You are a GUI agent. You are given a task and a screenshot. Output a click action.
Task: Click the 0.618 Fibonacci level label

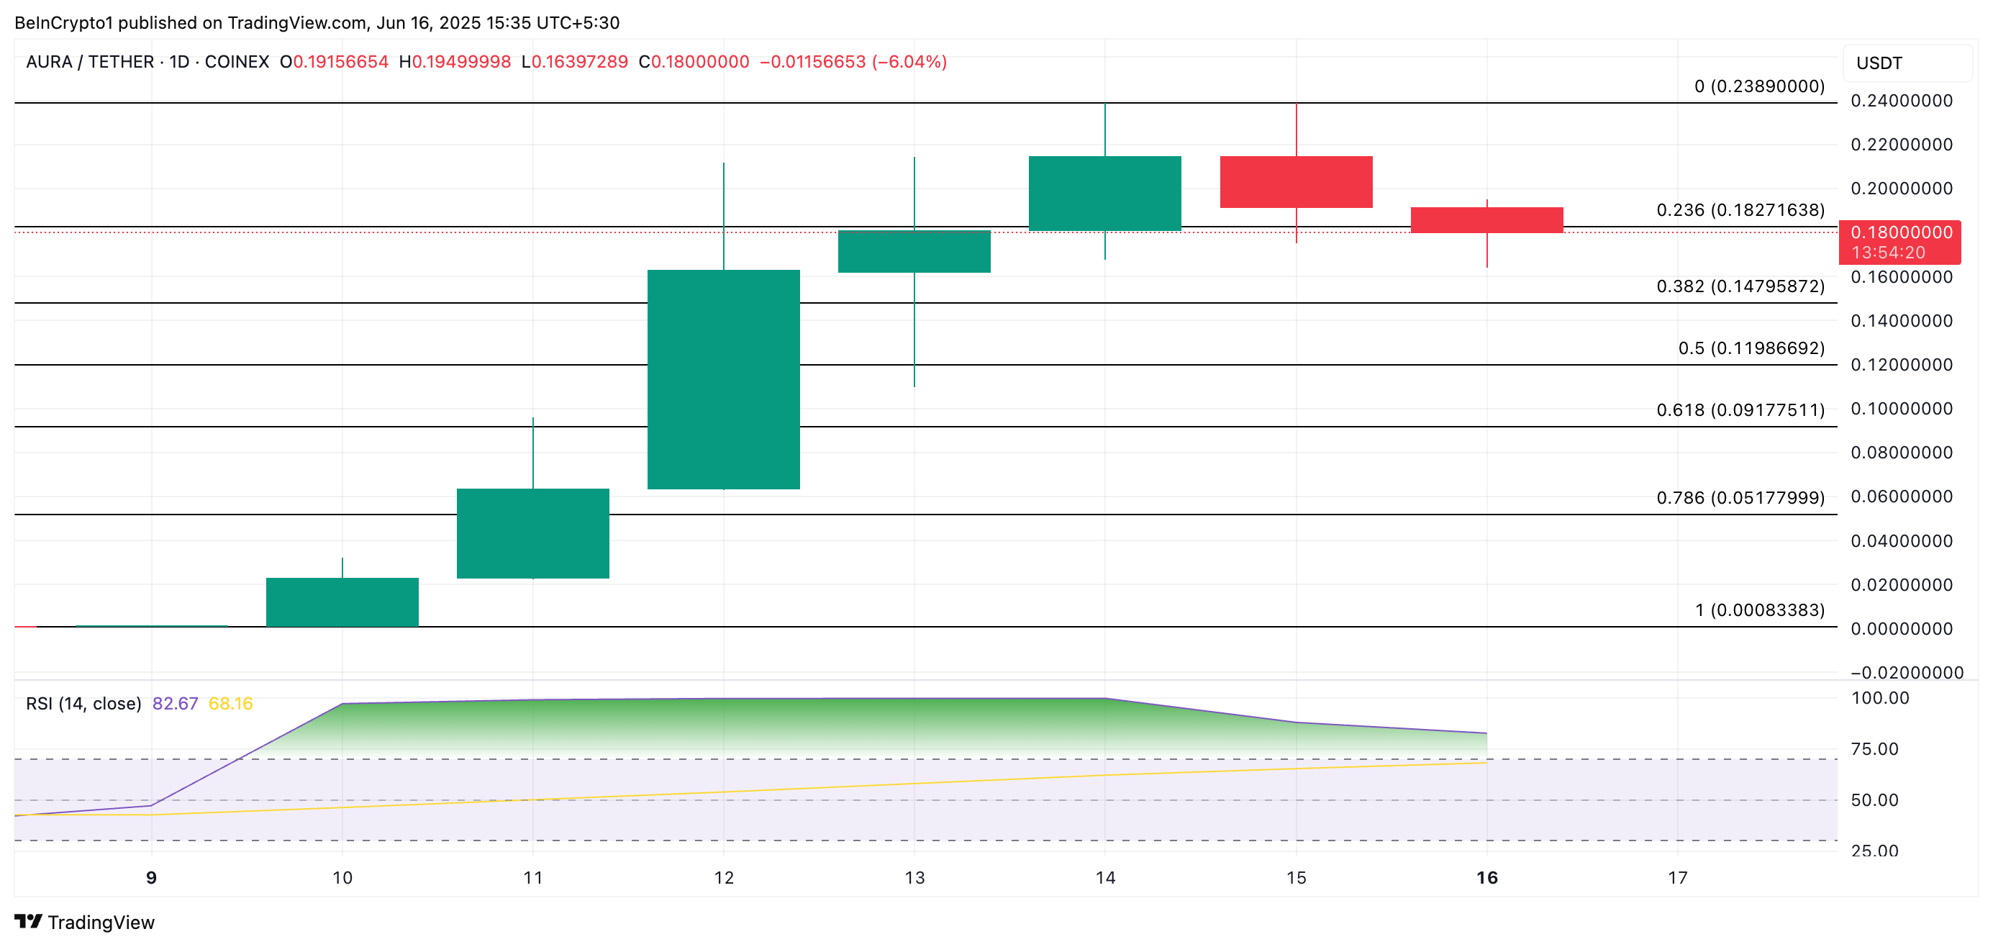(x=1740, y=410)
